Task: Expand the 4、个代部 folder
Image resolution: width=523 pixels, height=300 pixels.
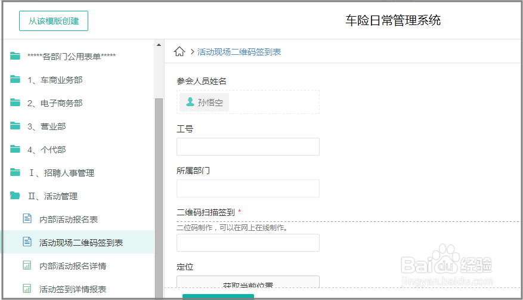Action: coord(47,150)
